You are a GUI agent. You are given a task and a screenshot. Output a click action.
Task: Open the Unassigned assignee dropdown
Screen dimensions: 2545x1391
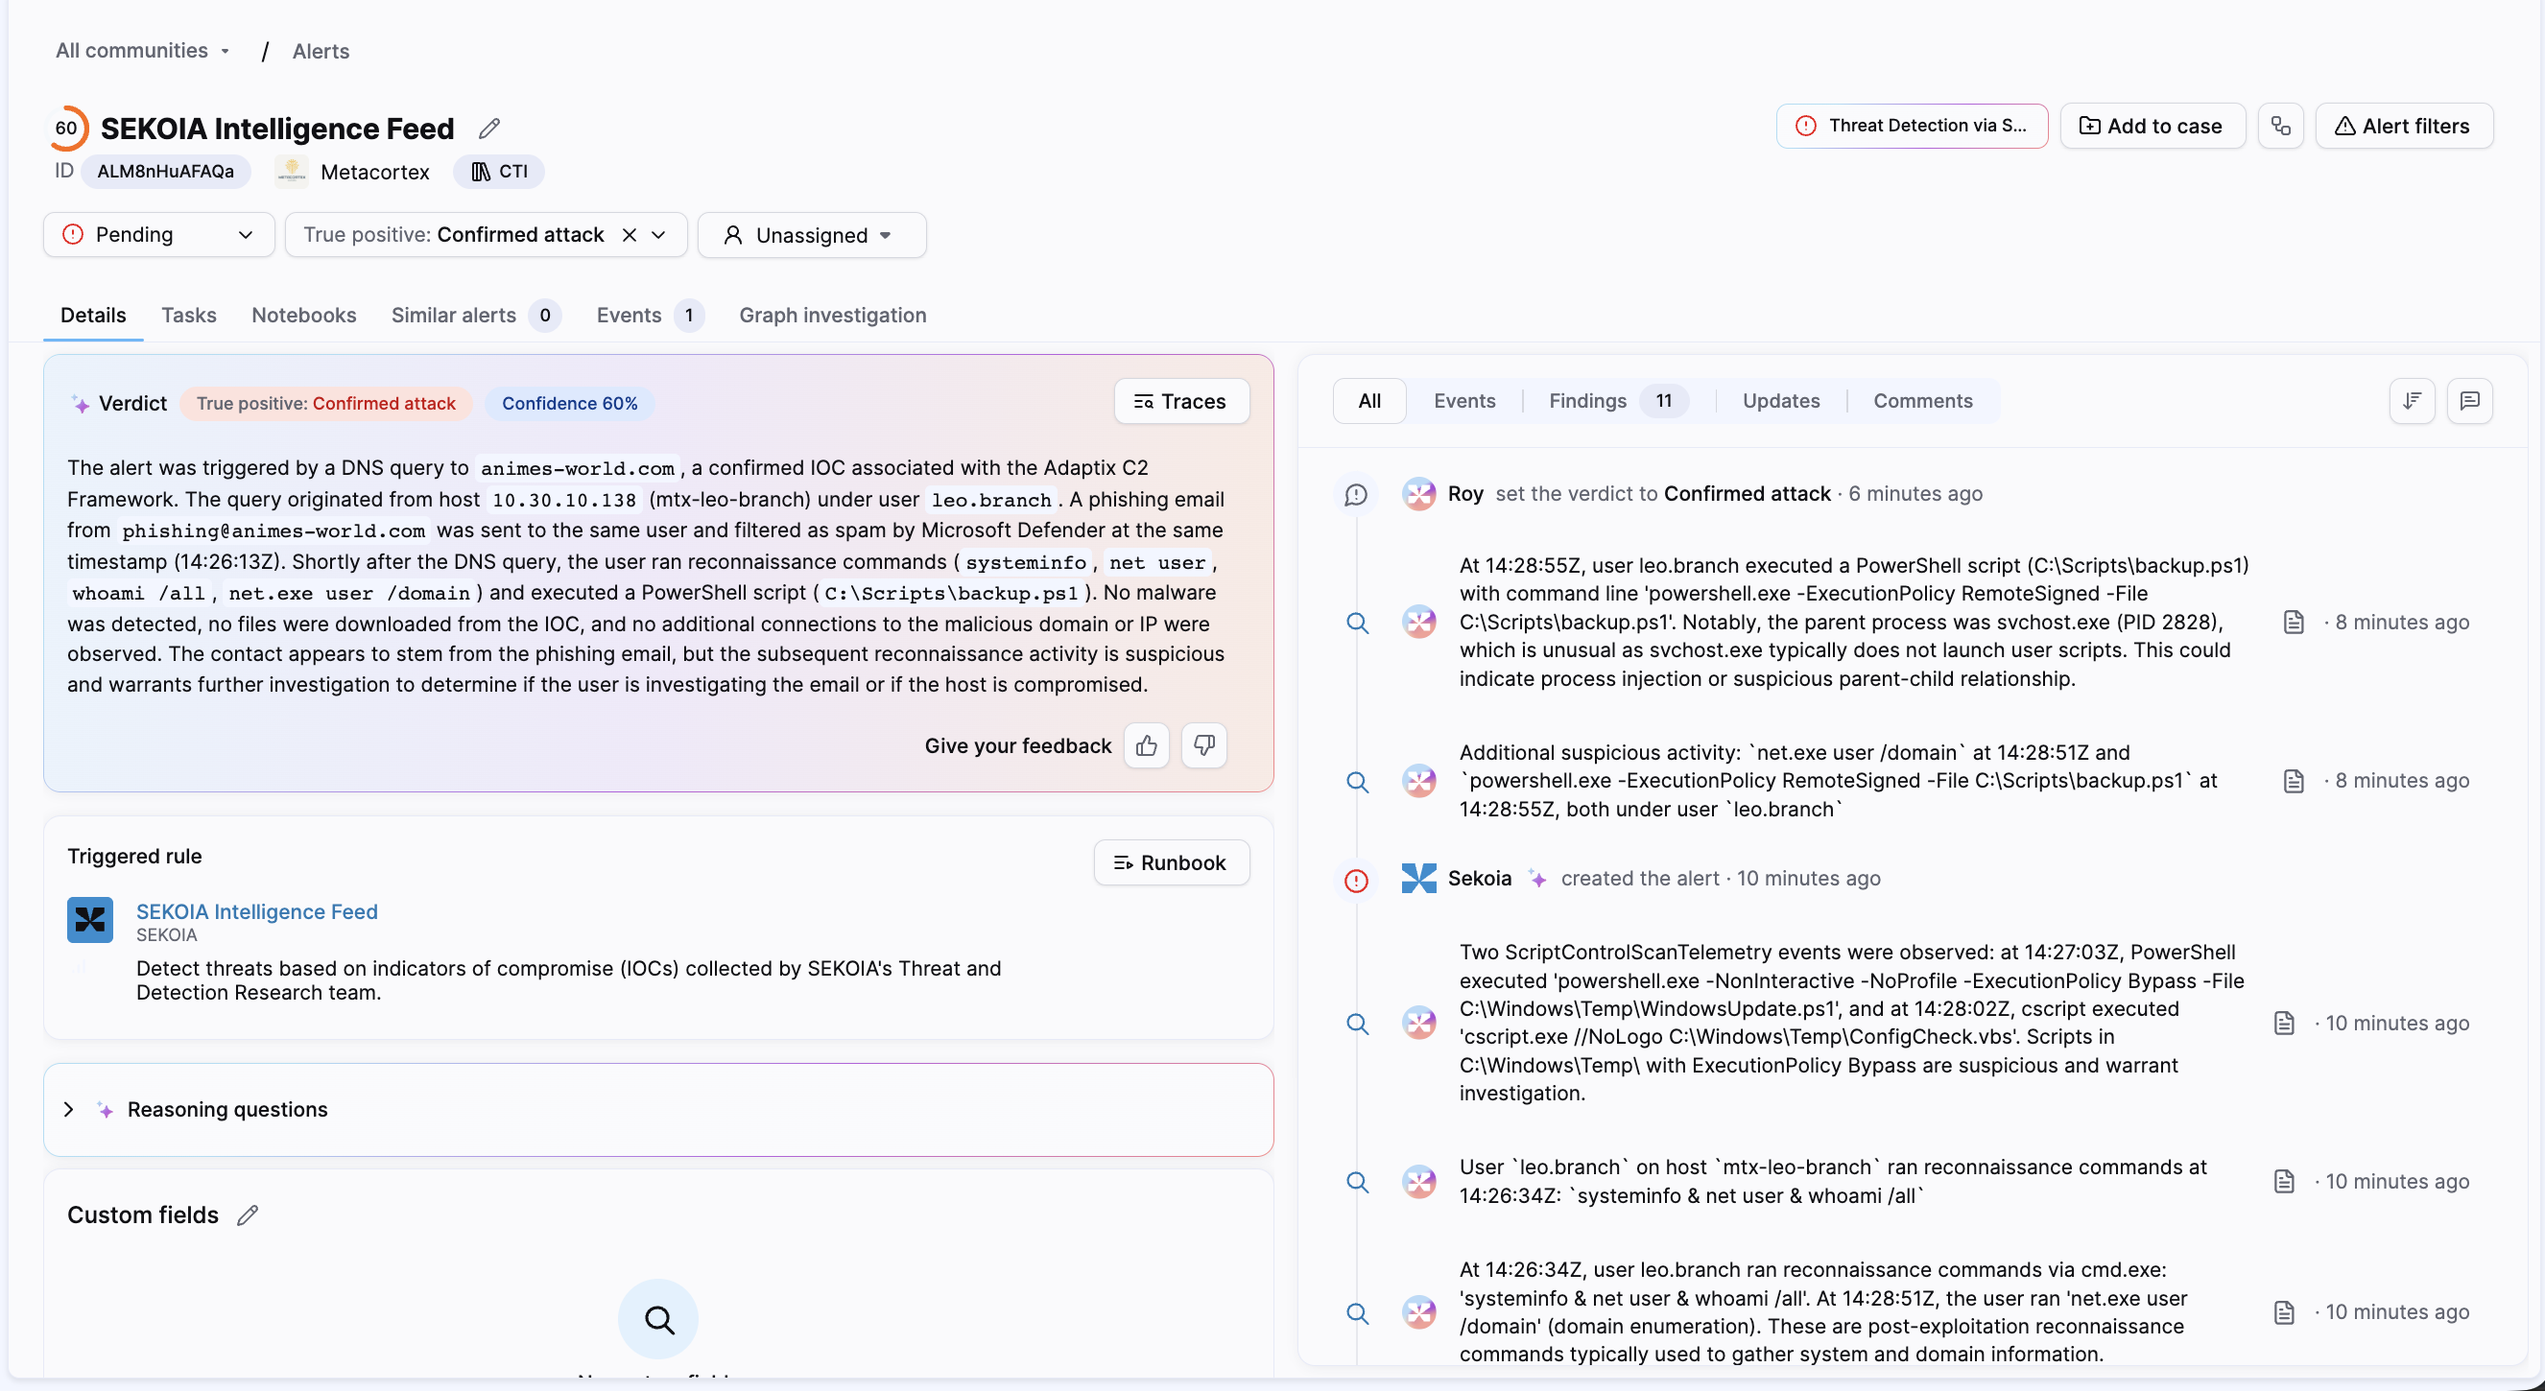[x=811, y=235]
